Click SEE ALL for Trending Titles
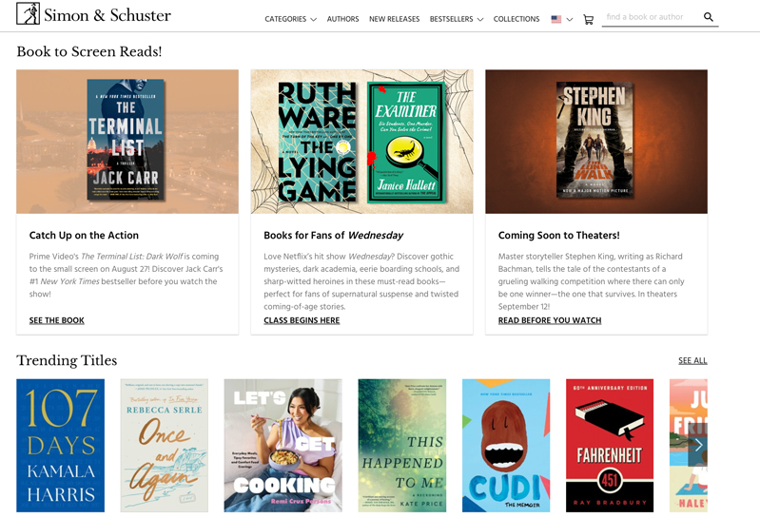Viewport: 760px width, 518px height. click(692, 360)
